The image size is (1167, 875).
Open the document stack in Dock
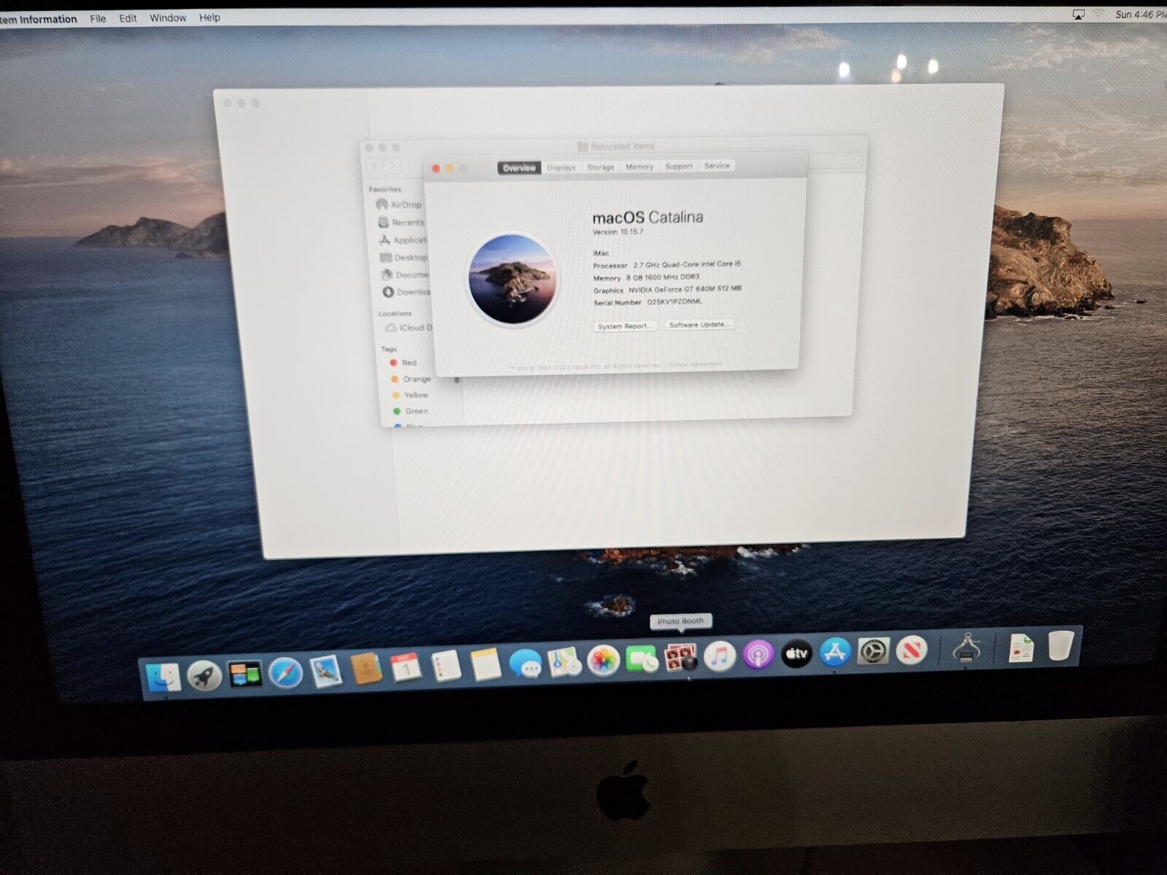click(1021, 647)
